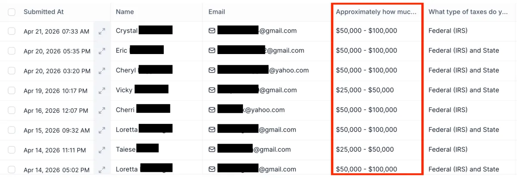
Task: Expand Cheryl's submission details
Action: pyautogui.click(x=102, y=71)
